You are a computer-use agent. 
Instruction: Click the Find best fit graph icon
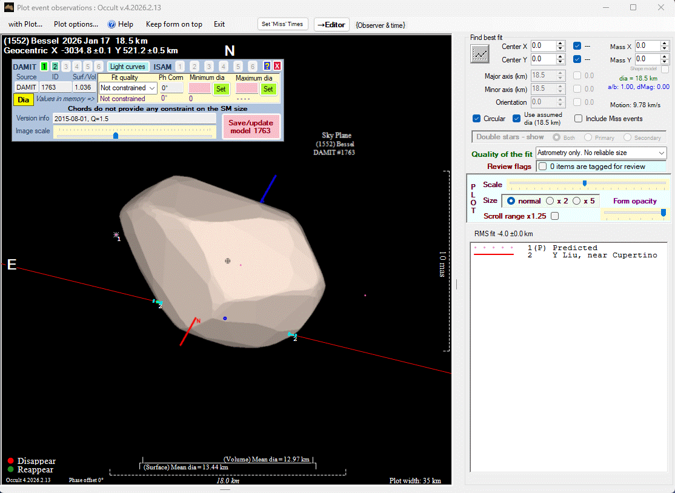point(480,54)
